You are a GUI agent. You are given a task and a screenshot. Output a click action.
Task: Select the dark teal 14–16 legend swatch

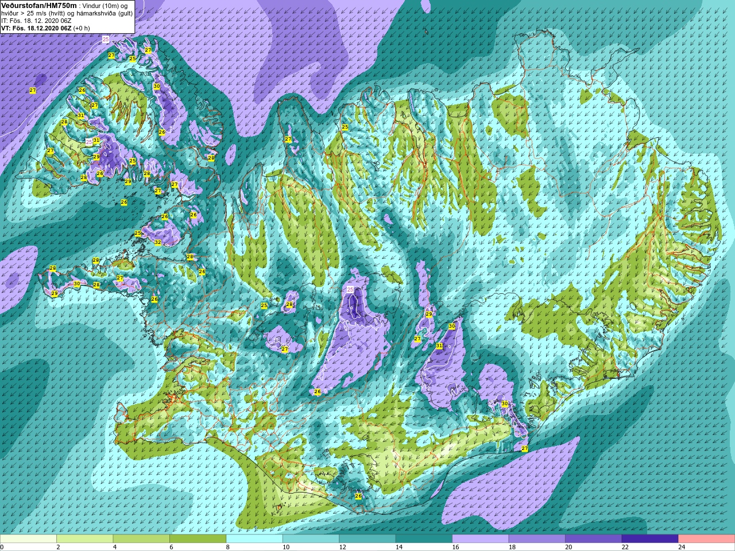click(x=424, y=539)
